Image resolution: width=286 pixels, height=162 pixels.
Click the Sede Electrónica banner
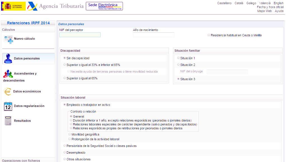click(104, 6)
